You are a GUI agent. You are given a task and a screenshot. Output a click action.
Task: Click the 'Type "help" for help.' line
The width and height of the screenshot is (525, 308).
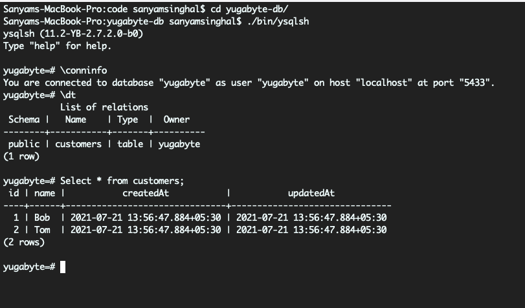[58, 46]
